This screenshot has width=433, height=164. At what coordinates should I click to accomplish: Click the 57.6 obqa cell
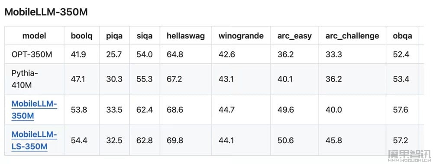pyautogui.click(x=401, y=110)
